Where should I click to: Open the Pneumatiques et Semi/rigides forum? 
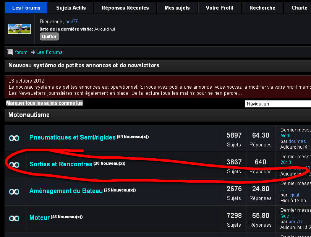click(x=72, y=138)
